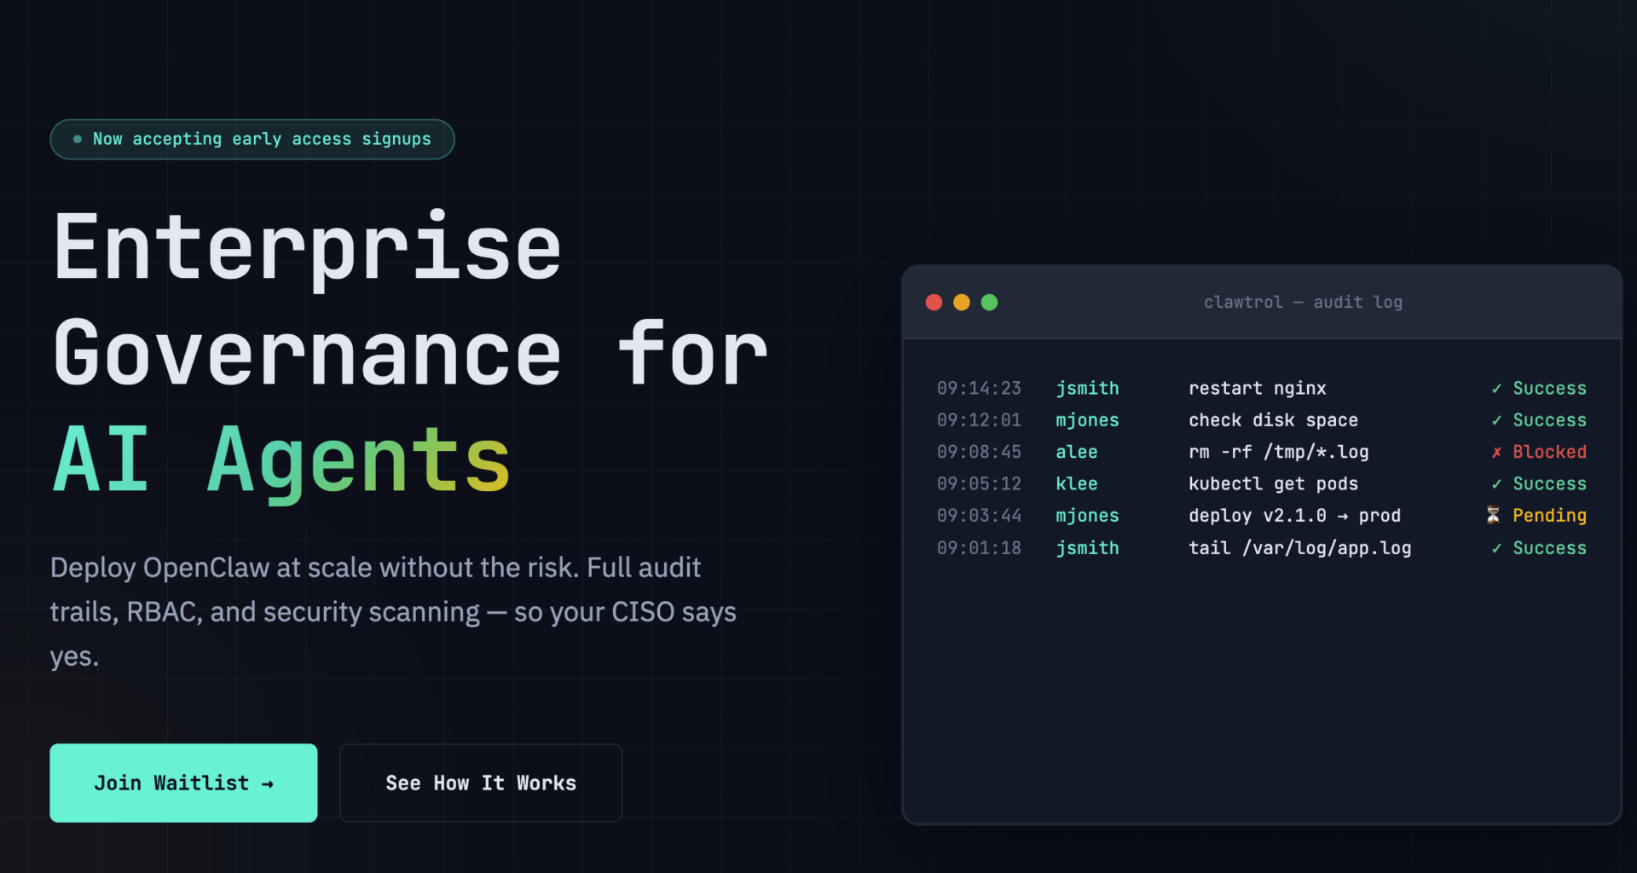Click the yellow dot in terminal window
The width and height of the screenshot is (1637, 873).
click(962, 303)
